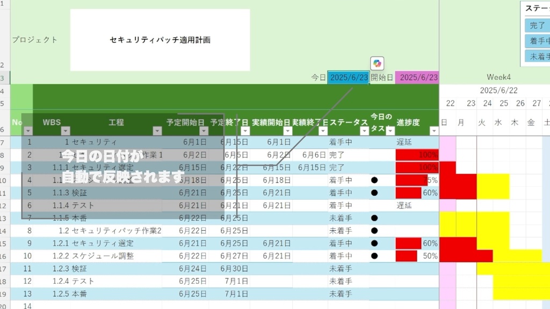Viewport: 550px width, 309px height.
Task: Click the WBS column filter icon
Action: click(64, 130)
